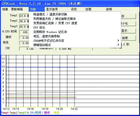Click the Temp1 legend label
The width and height of the screenshot is (140, 116).
tap(5, 113)
